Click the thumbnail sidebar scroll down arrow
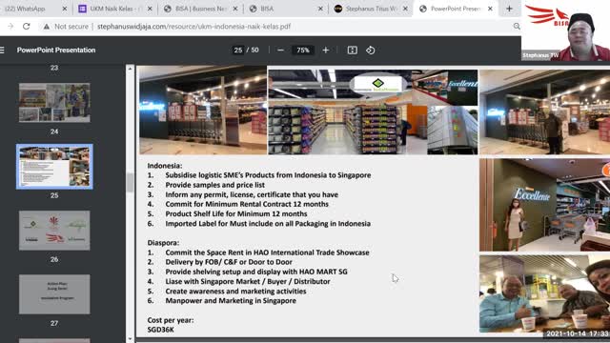610x343 pixels. click(x=130, y=339)
